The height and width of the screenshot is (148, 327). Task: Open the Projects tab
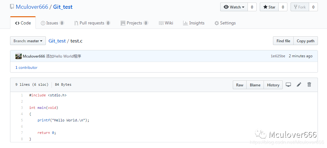(134, 23)
